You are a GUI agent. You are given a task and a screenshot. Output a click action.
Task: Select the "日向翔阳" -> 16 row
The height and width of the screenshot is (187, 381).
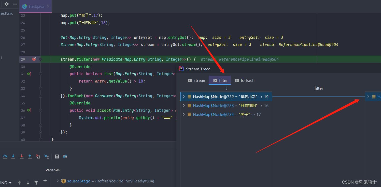point(226,105)
